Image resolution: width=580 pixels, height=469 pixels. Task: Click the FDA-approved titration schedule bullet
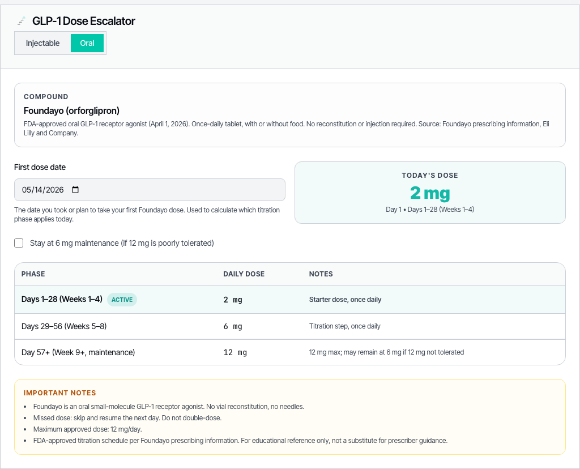[240, 441]
